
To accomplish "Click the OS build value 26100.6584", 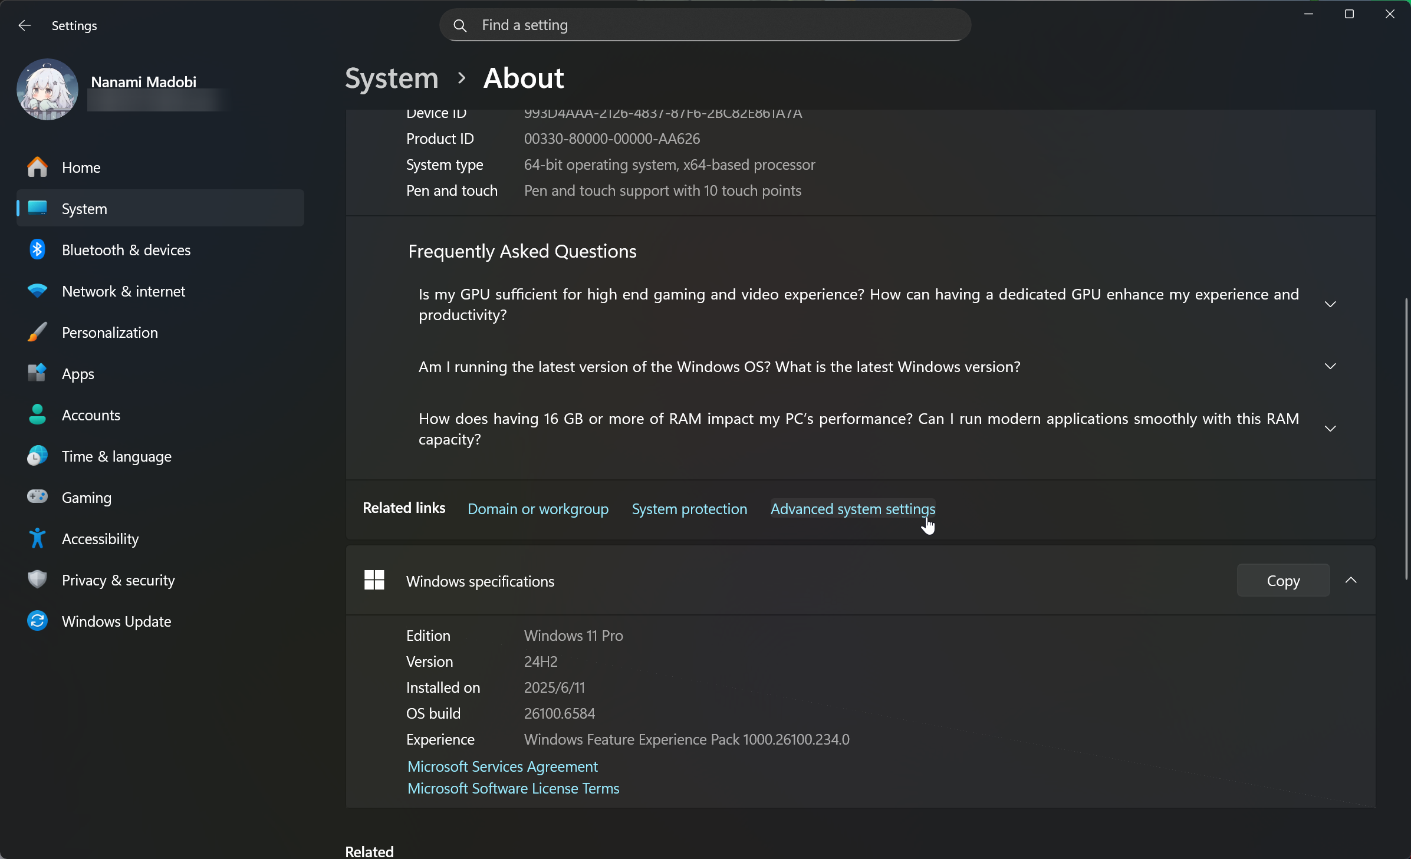I will (560, 713).
